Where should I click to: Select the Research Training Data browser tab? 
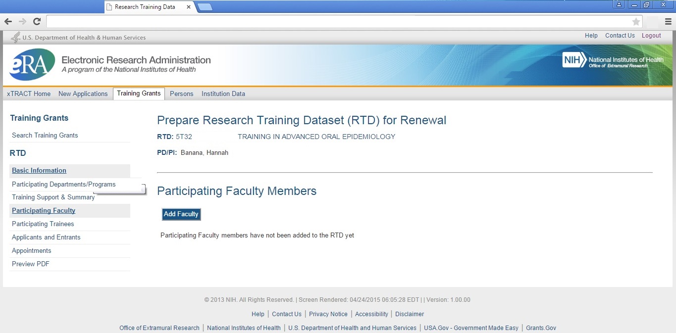tap(149, 7)
